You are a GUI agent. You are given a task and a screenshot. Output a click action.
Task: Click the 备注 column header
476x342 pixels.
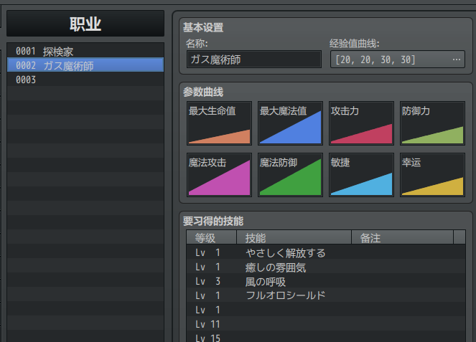point(402,237)
